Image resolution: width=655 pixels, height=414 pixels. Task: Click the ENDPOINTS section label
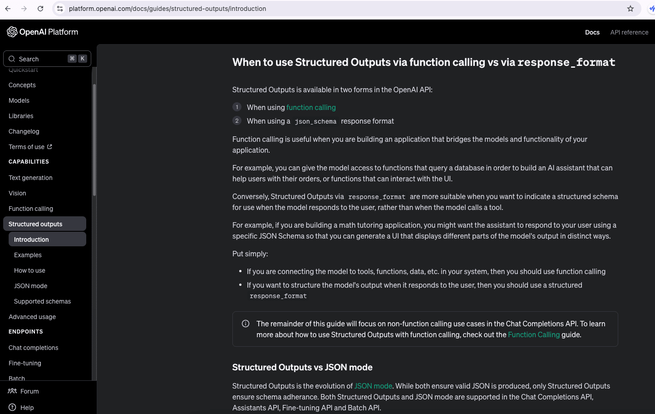26,332
